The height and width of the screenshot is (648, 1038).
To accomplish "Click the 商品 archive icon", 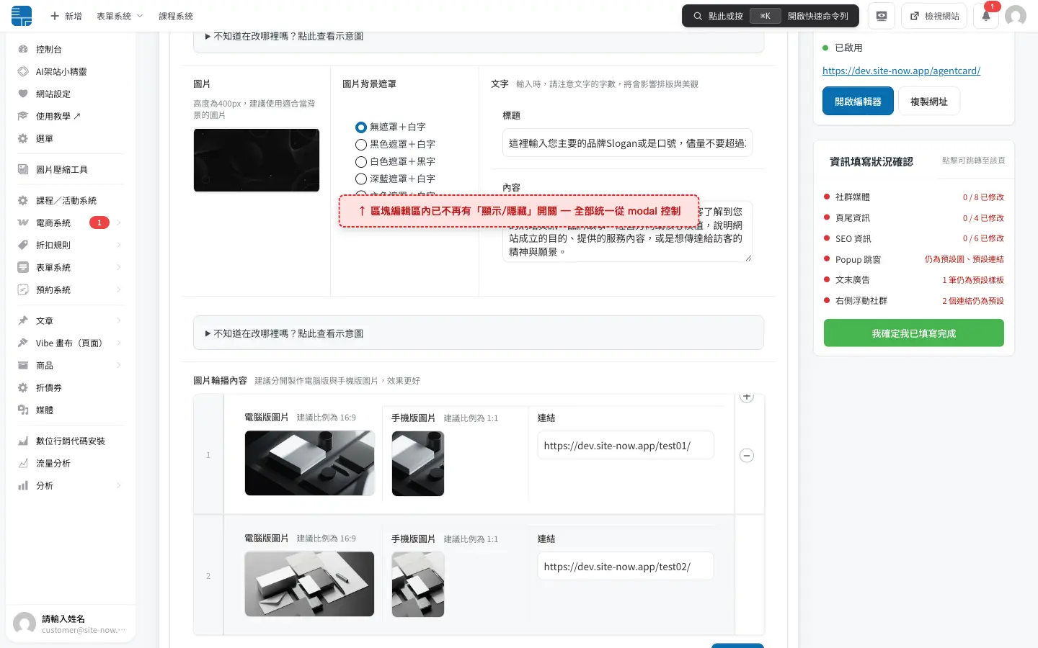I will (23, 365).
